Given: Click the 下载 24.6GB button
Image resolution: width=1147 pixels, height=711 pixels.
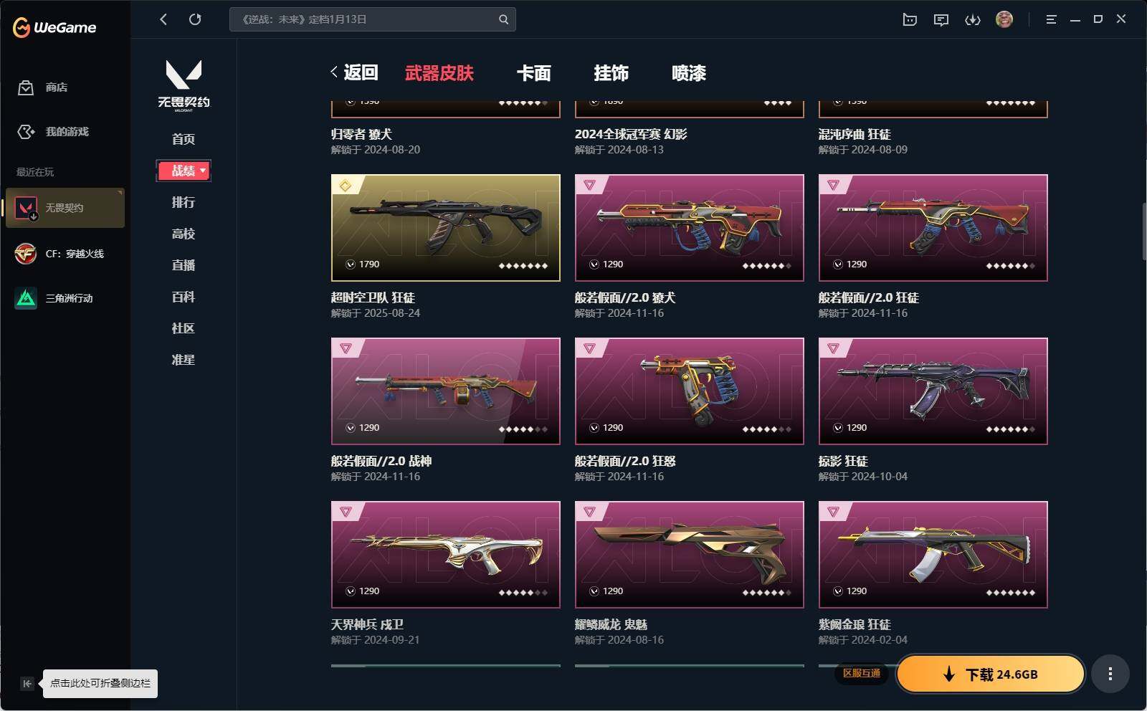Looking at the screenshot, I should pyautogui.click(x=991, y=674).
